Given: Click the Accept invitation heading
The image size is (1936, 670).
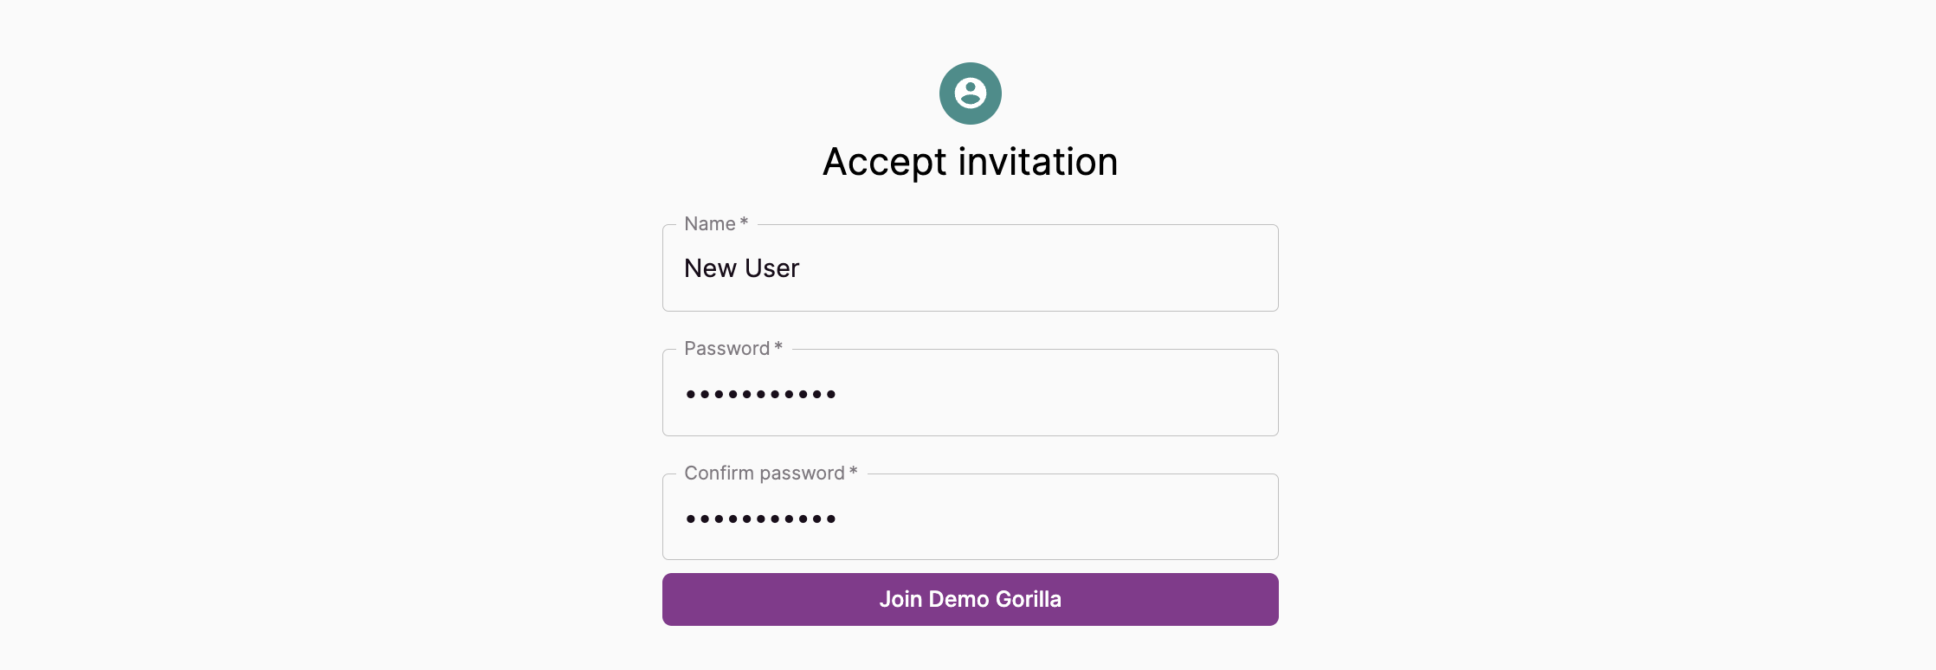Looking at the screenshot, I should coord(970,161).
